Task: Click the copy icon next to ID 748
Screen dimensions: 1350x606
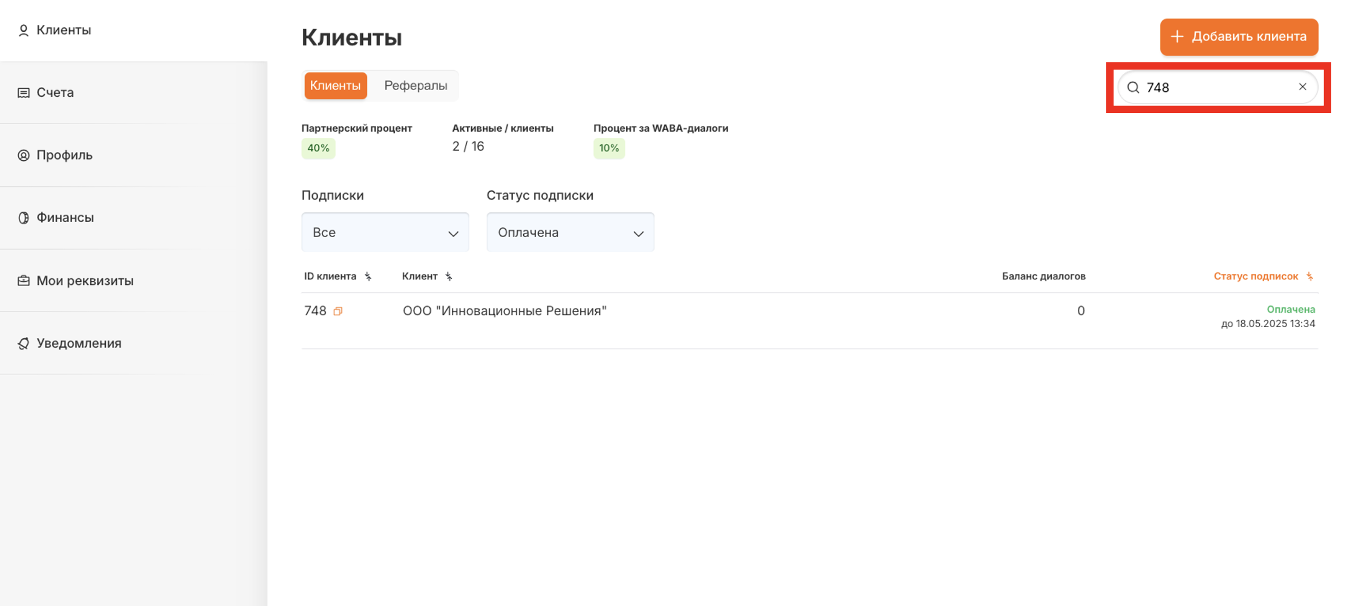Action: point(338,311)
